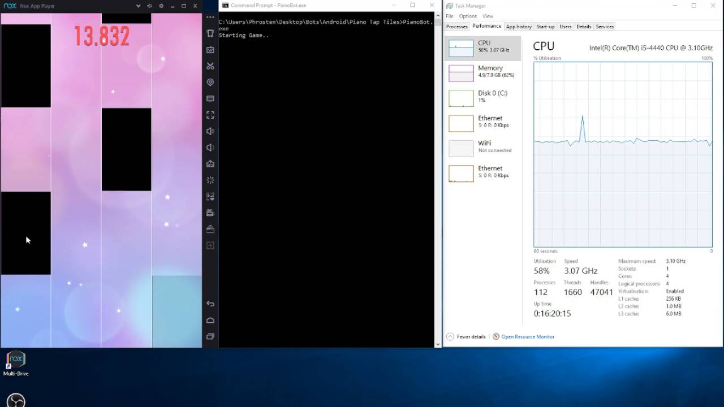Screen dimensions: 724x407
Task: Open the File menu in Task Manager
Action: coord(450,16)
